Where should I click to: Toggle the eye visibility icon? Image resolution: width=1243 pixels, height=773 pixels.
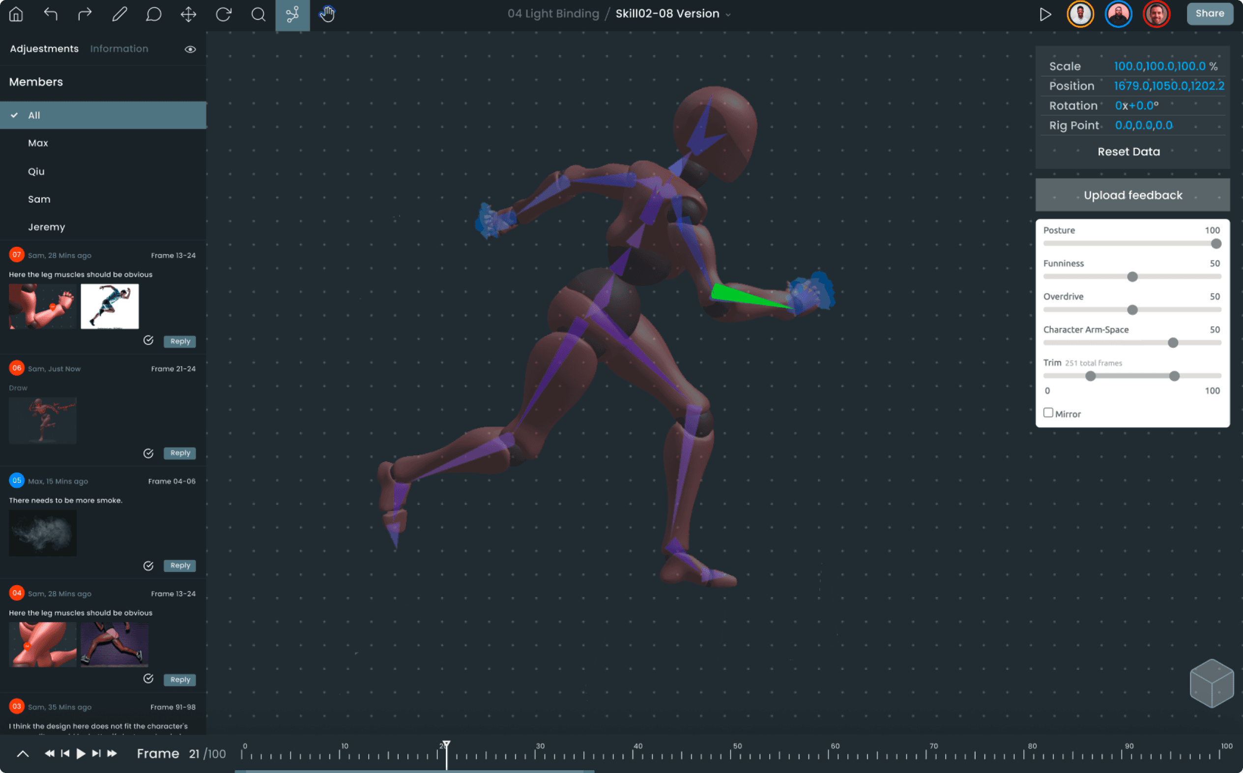[x=190, y=49]
